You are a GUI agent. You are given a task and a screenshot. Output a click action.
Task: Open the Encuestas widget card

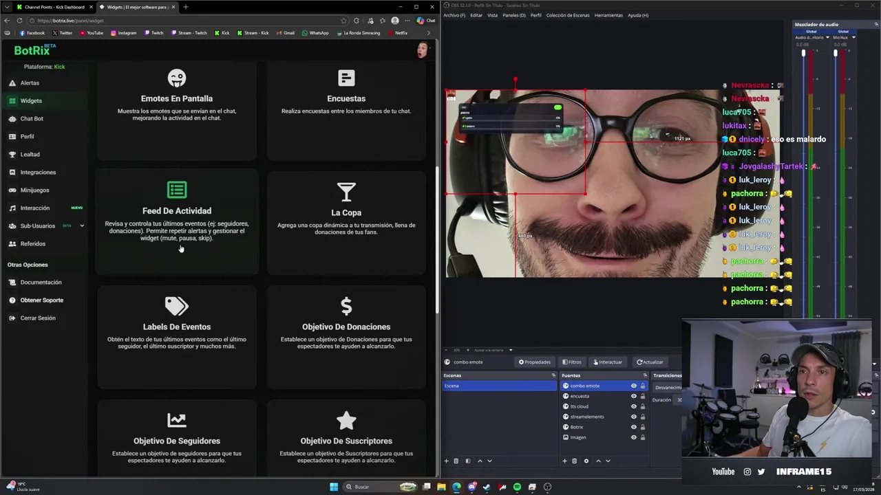pos(346,111)
